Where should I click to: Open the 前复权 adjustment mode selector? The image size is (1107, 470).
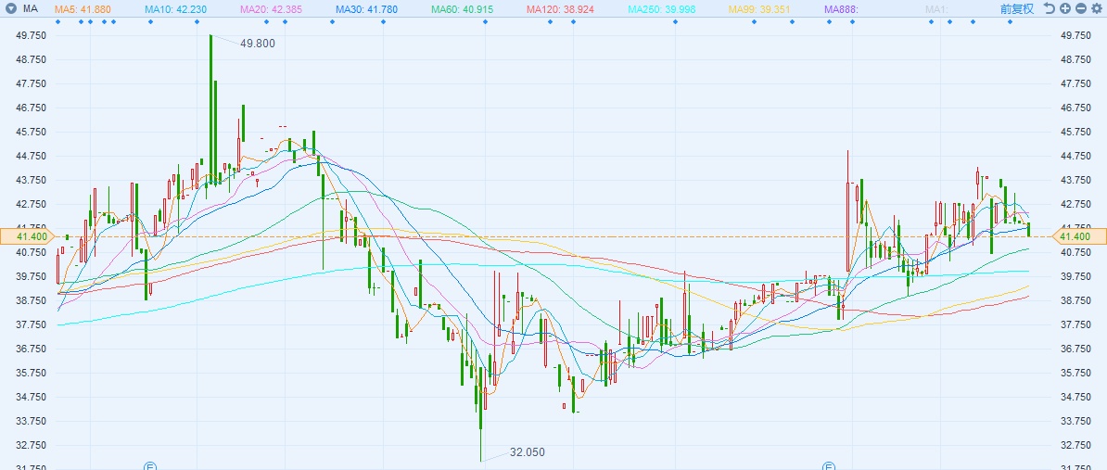click(x=1017, y=9)
